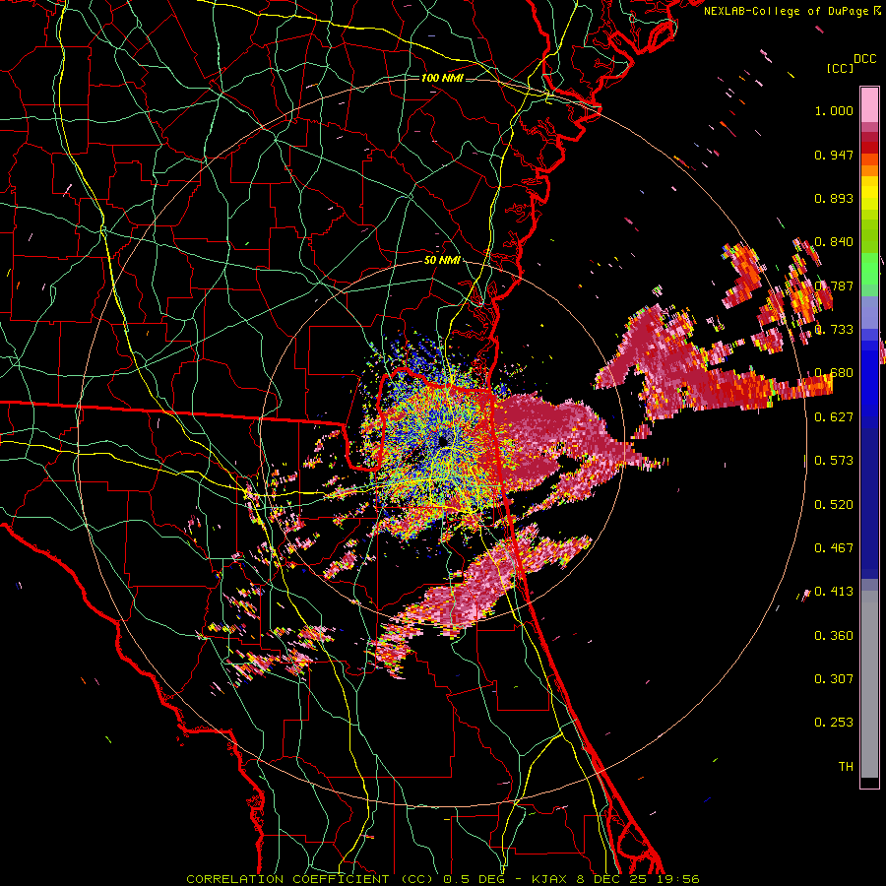Click the black cone-of-silence dot at radar center
Image resolution: width=886 pixels, height=886 pixels.
tap(442, 441)
